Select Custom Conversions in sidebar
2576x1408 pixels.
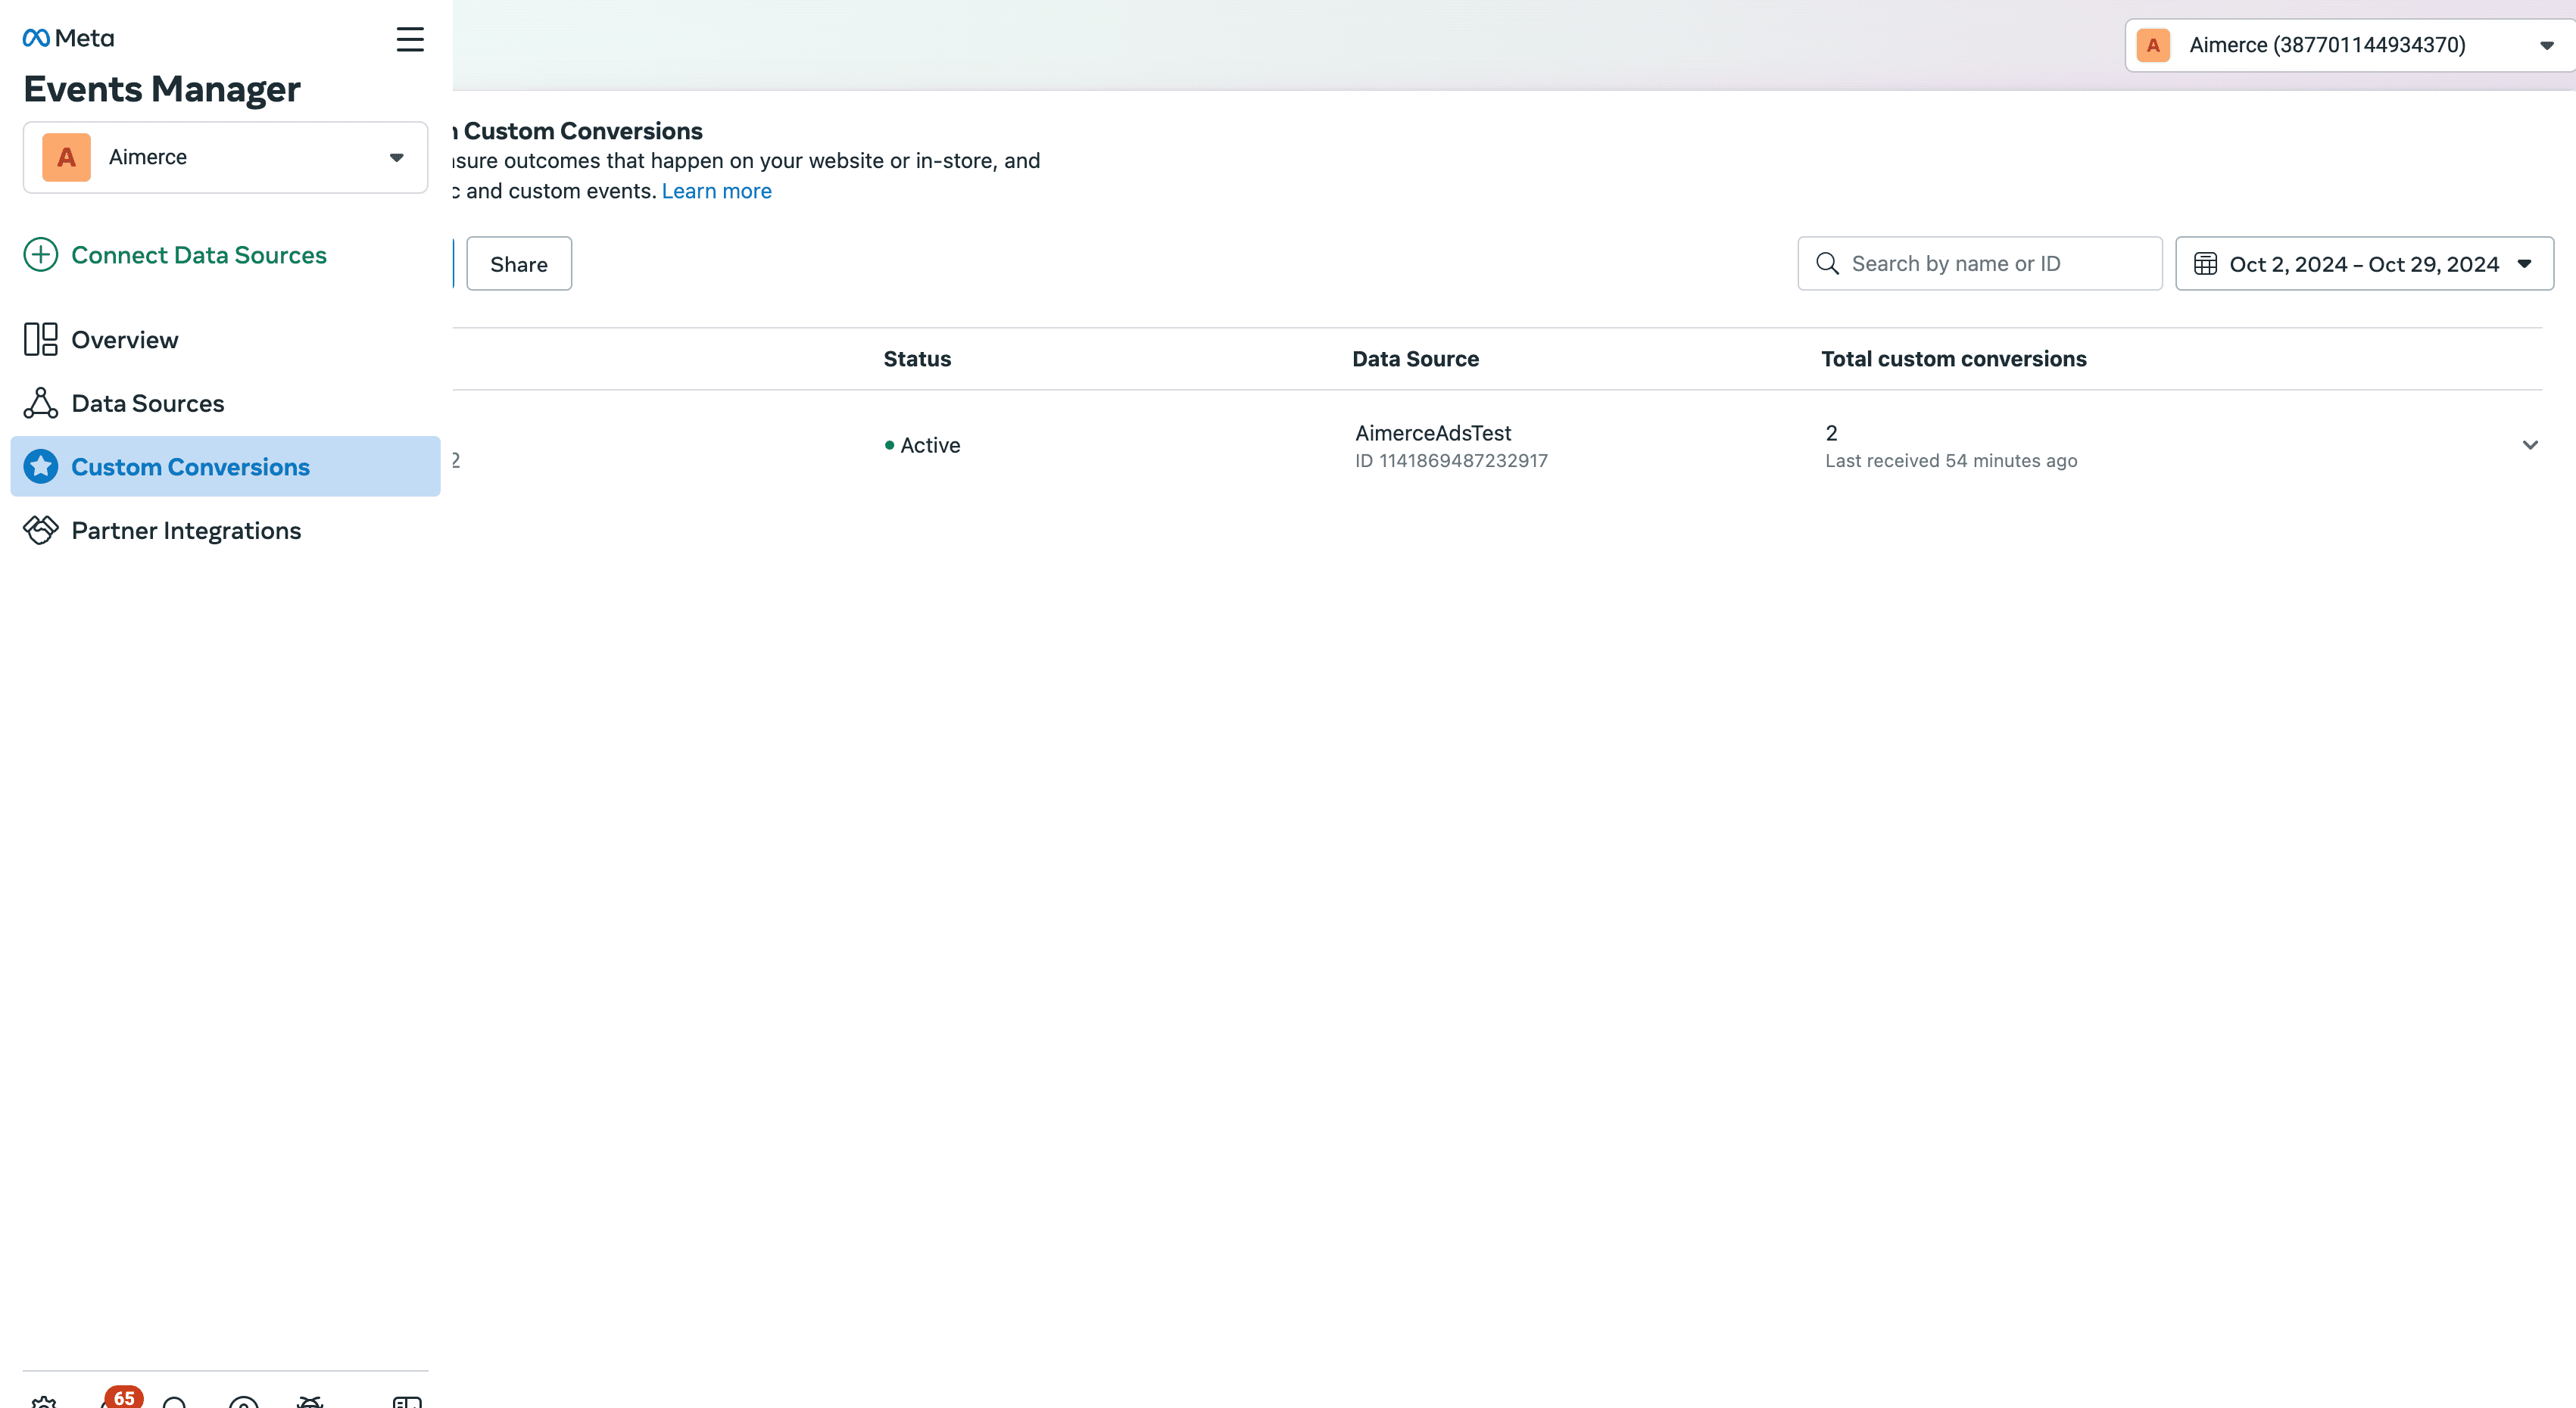190,467
